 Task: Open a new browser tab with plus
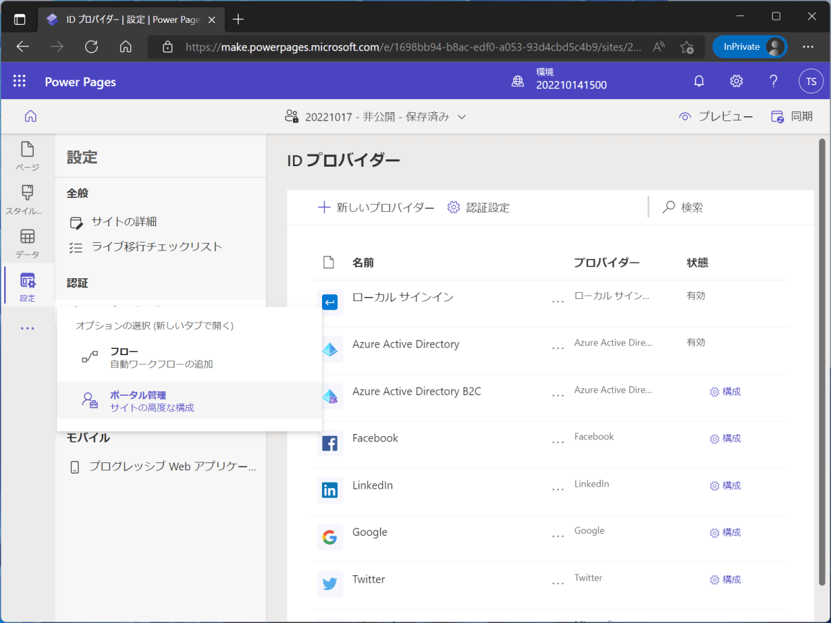pyautogui.click(x=238, y=19)
